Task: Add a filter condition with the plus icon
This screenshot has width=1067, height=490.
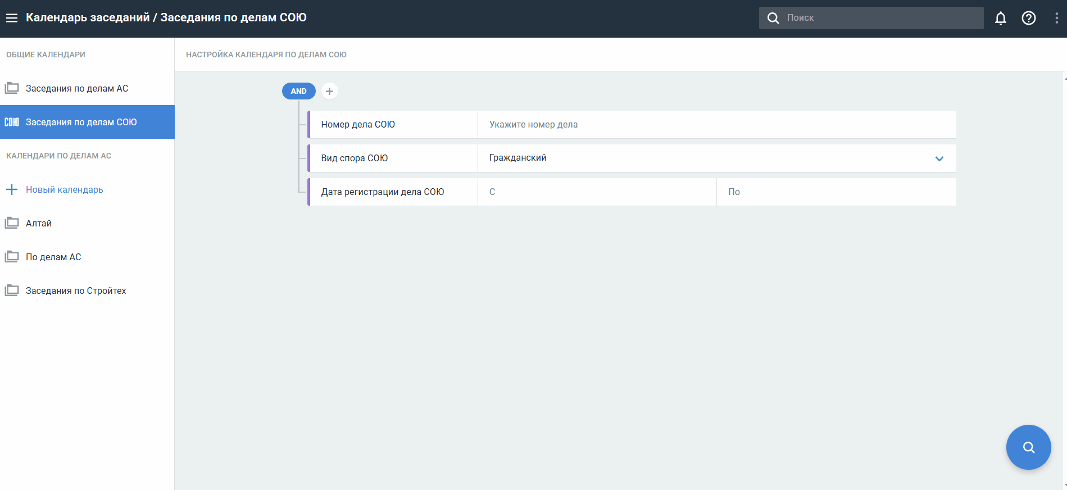Action: (330, 91)
